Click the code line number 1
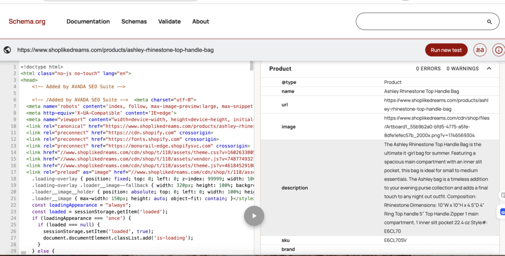This screenshot has height=256, width=505. tap(15, 66)
